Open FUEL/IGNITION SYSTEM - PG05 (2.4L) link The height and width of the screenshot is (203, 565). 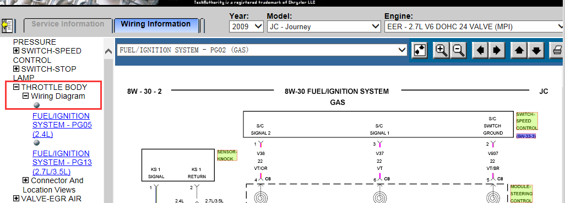[62, 125]
